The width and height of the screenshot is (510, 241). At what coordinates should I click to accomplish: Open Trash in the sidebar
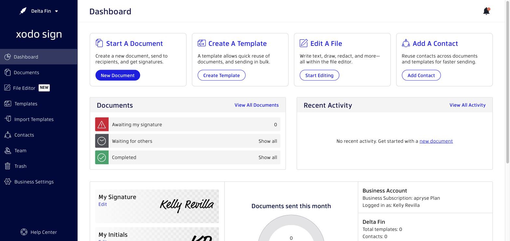tap(39, 166)
